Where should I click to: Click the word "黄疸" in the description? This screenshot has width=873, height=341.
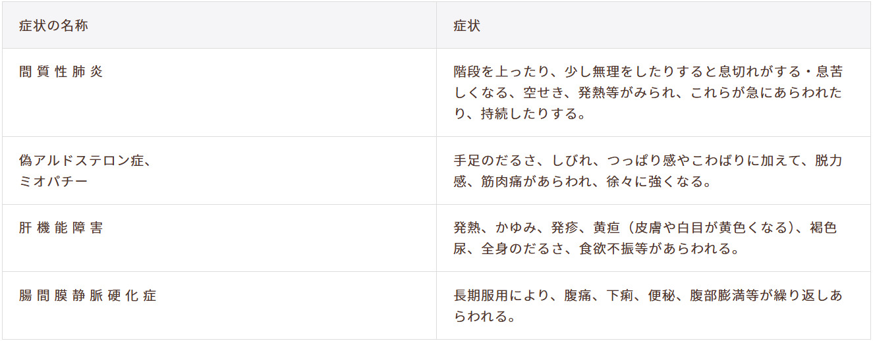coord(607,228)
